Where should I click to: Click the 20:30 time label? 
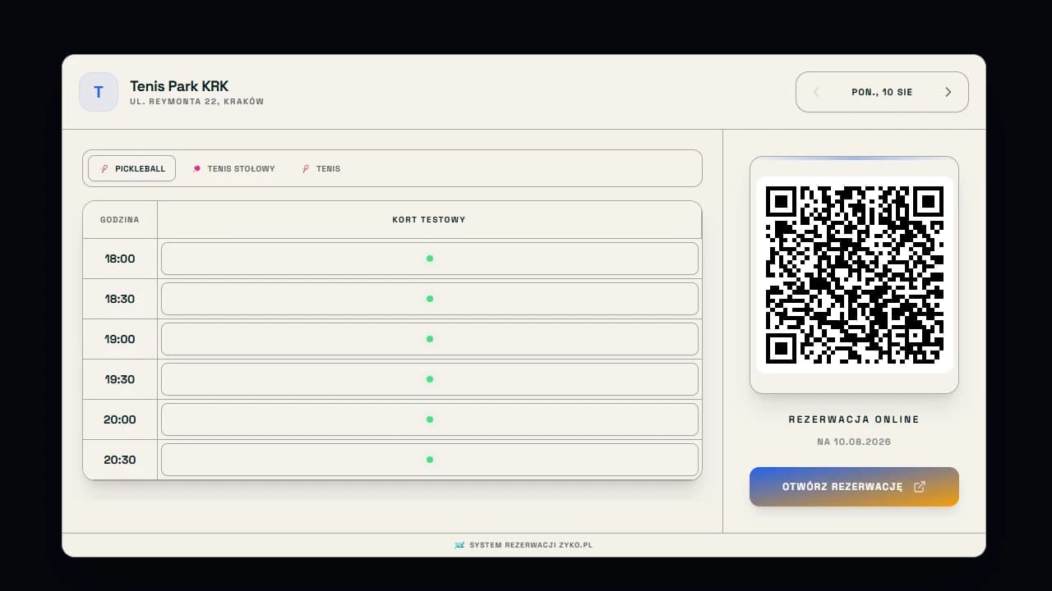pos(120,460)
